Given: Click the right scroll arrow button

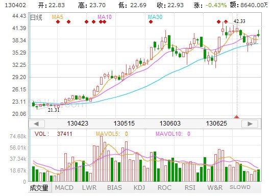Looking at the screenshot, I should tap(250, 124).
